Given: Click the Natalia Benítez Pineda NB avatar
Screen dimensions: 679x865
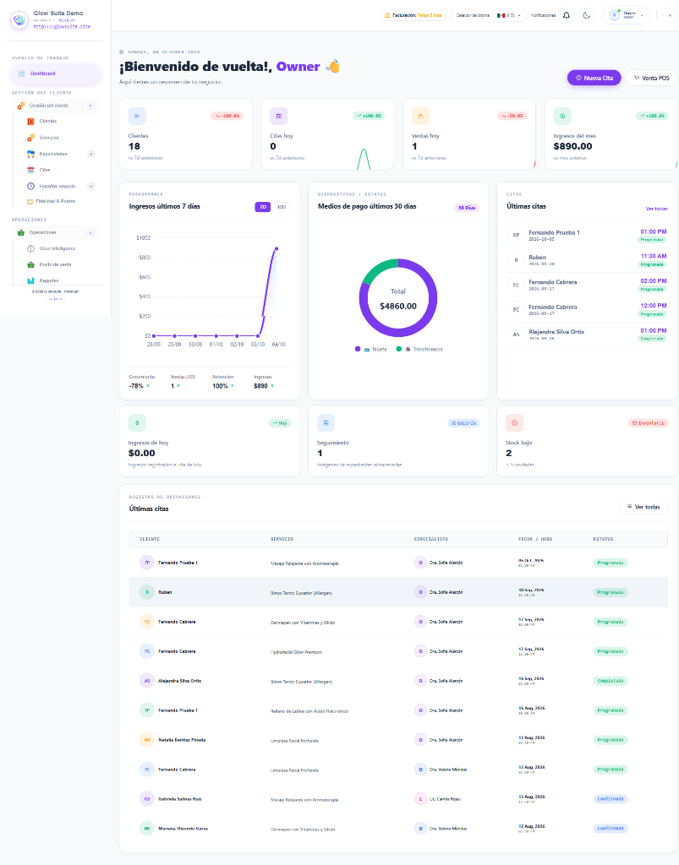Looking at the screenshot, I should click(147, 740).
